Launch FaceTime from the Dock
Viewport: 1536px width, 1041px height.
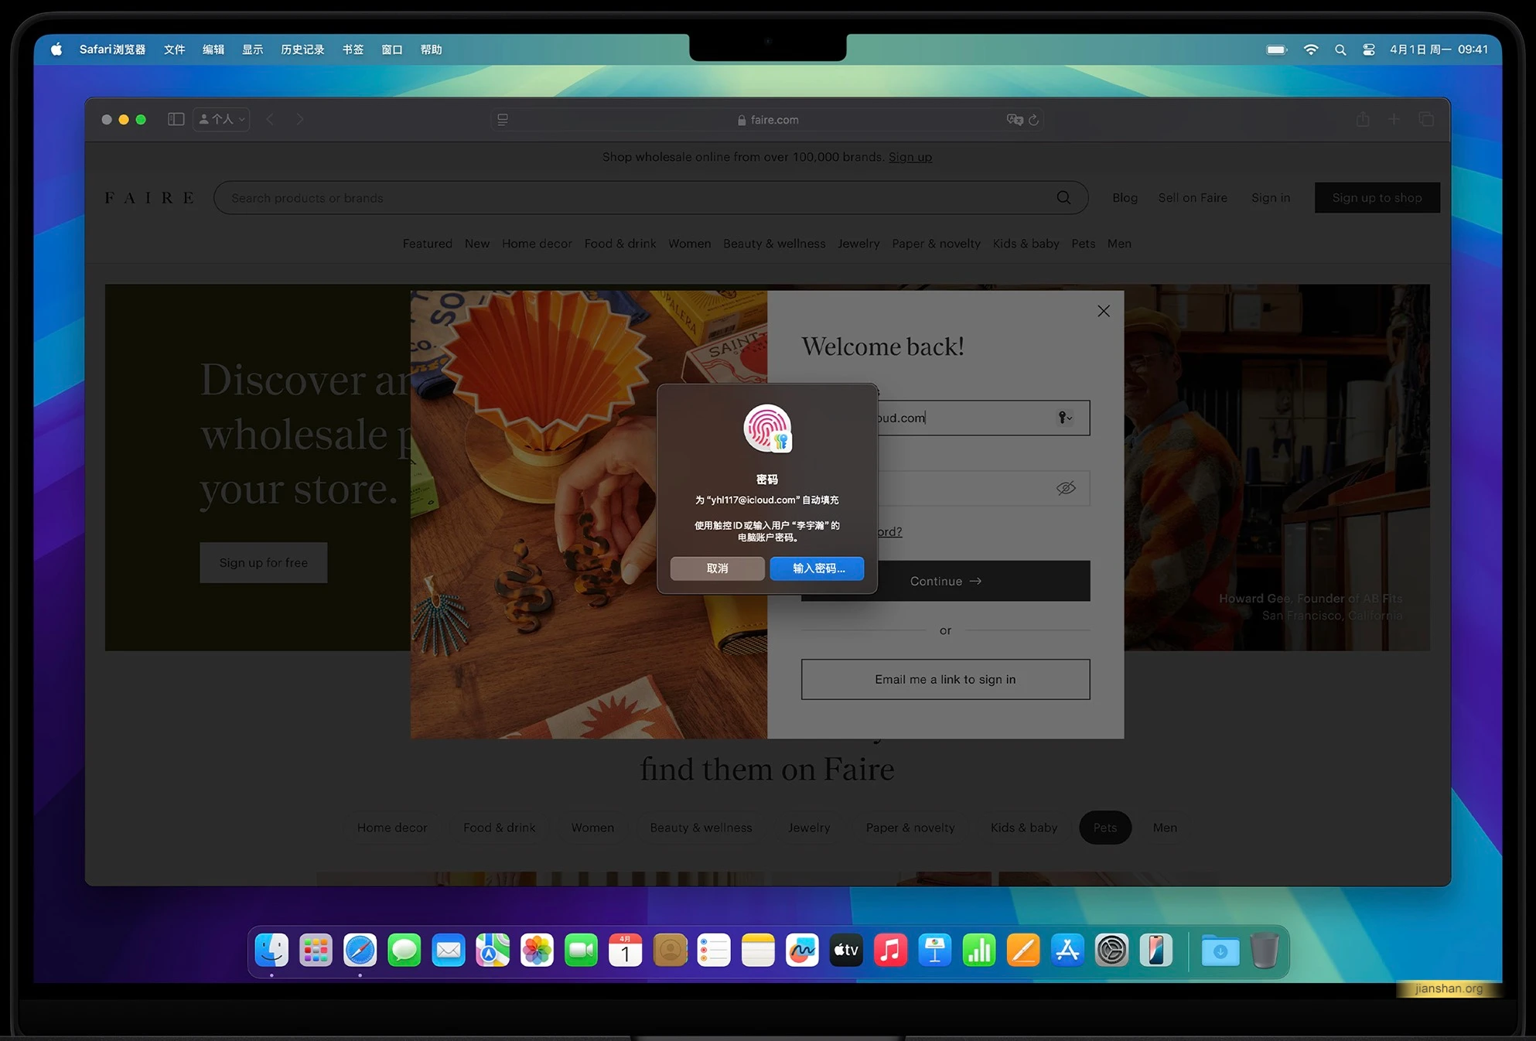581,951
